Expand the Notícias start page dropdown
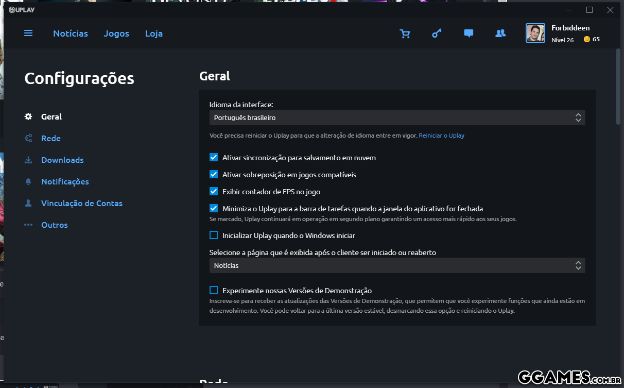This screenshot has height=388, width=624. pyautogui.click(x=397, y=265)
